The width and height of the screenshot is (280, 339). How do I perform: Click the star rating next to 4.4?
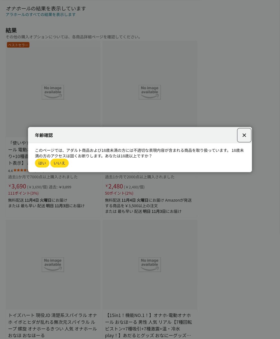[21, 170]
